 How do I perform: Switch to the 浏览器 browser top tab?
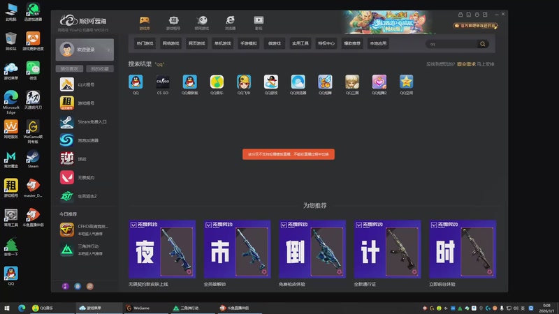(x=231, y=23)
